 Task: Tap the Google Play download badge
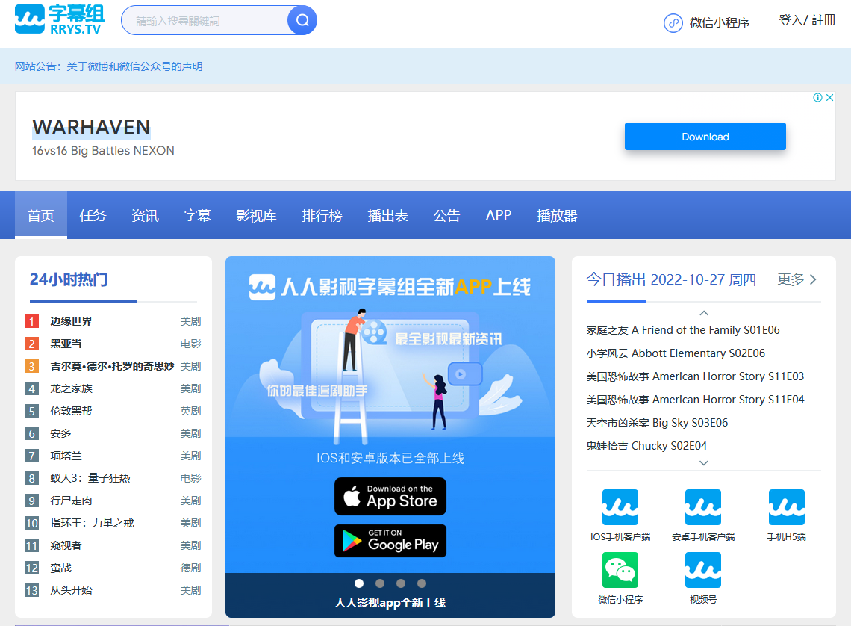390,541
